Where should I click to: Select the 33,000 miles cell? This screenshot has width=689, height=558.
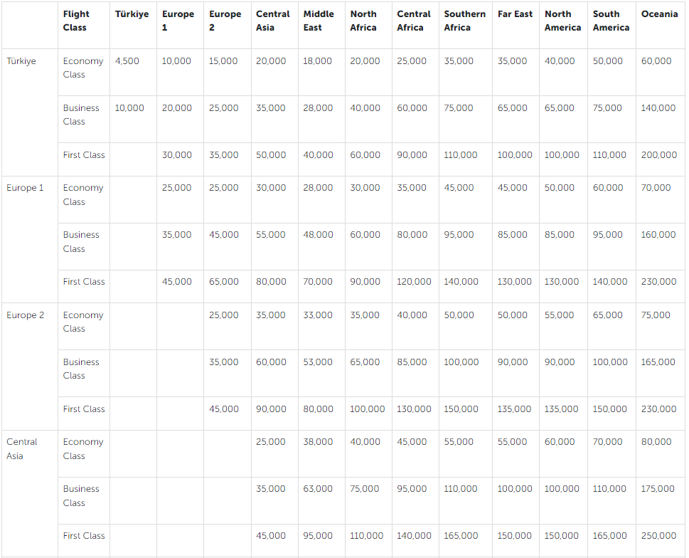coord(318,315)
